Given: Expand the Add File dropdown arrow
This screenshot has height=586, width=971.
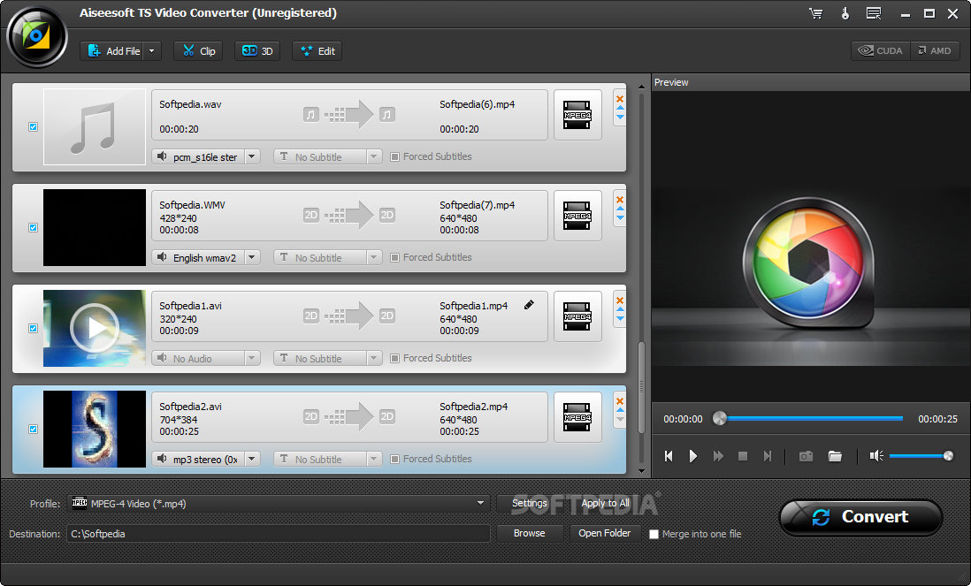Looking at the screenshot, I should [152, 51].
